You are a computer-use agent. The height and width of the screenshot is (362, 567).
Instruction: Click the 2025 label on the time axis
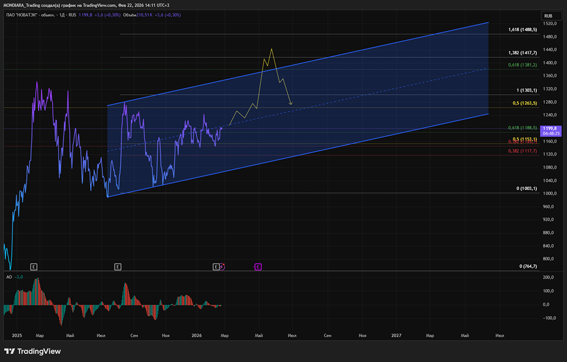coord(16,335)
